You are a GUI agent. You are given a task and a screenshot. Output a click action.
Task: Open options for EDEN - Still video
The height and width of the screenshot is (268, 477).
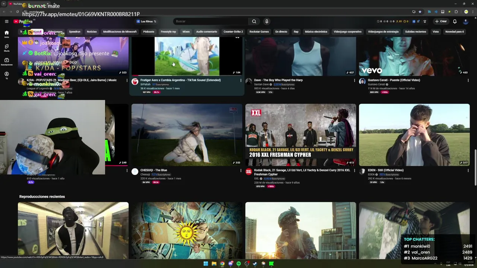pos(468,170)
